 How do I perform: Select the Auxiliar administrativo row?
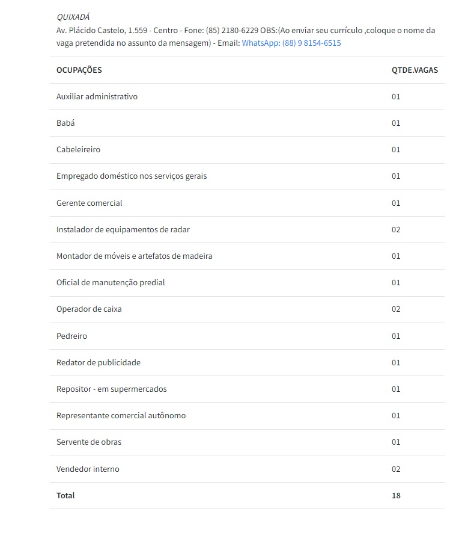click(x=97, y=96)
